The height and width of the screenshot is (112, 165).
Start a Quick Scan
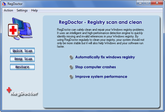[22, 51]
